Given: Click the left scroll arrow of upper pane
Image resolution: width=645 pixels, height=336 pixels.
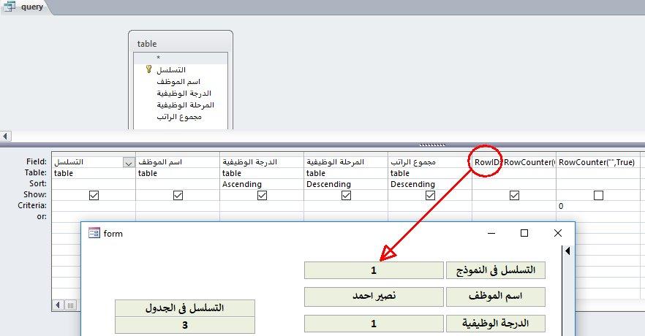Looking at the screenshot, I should pos(6,136).
